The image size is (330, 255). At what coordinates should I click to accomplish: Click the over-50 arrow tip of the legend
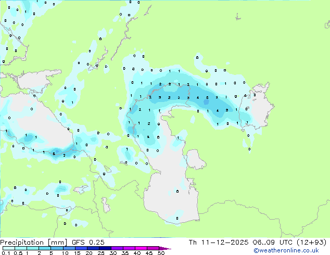point(165,249)
